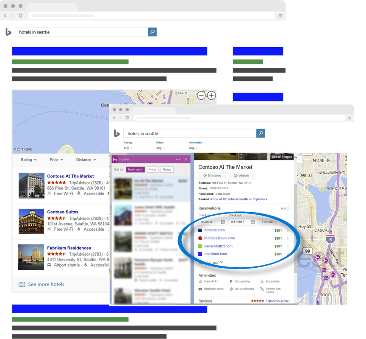Image resolution: width=366 pixels, height=339 pixels.
Task: Go back in the back browser window
Action: [5, 16]
